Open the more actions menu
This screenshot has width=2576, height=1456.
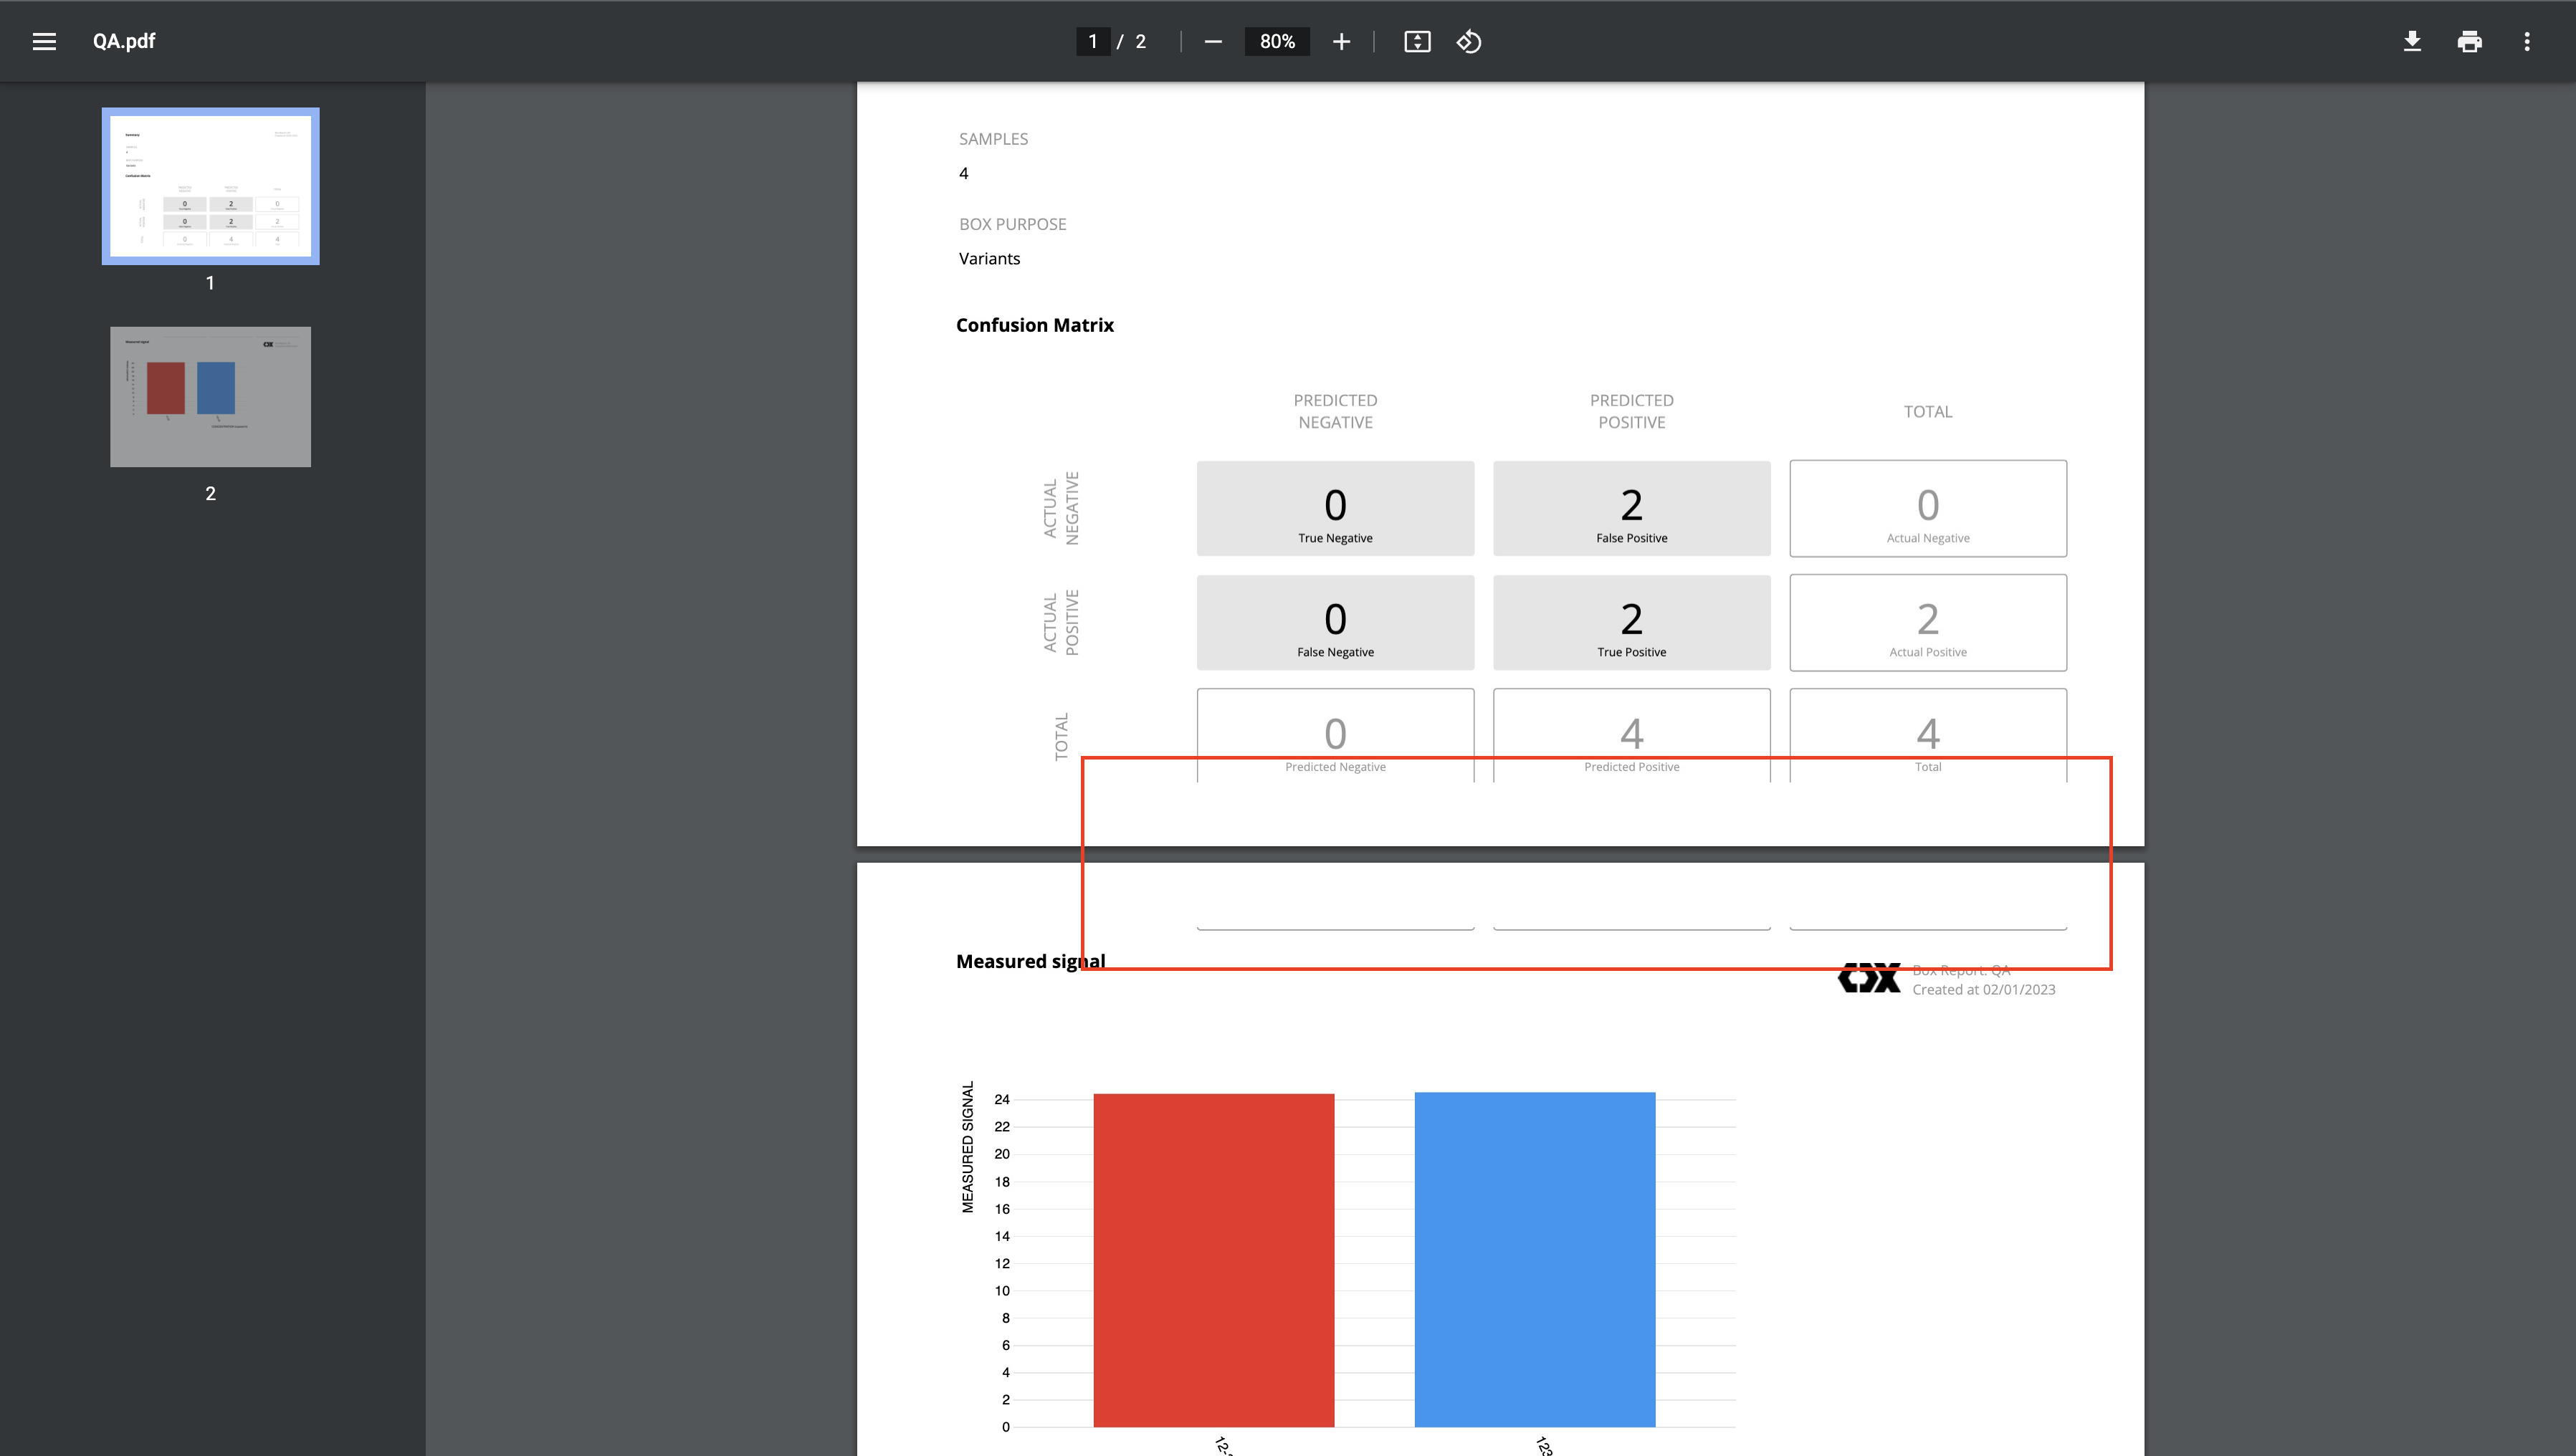[2527, 41]
